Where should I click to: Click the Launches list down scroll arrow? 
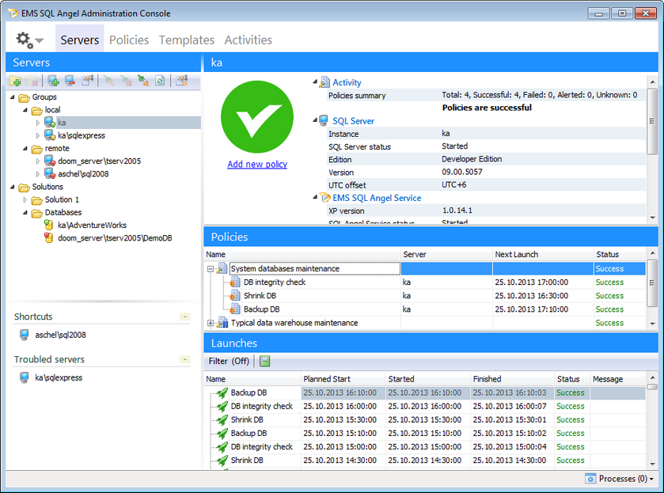[x=652, y=464]
